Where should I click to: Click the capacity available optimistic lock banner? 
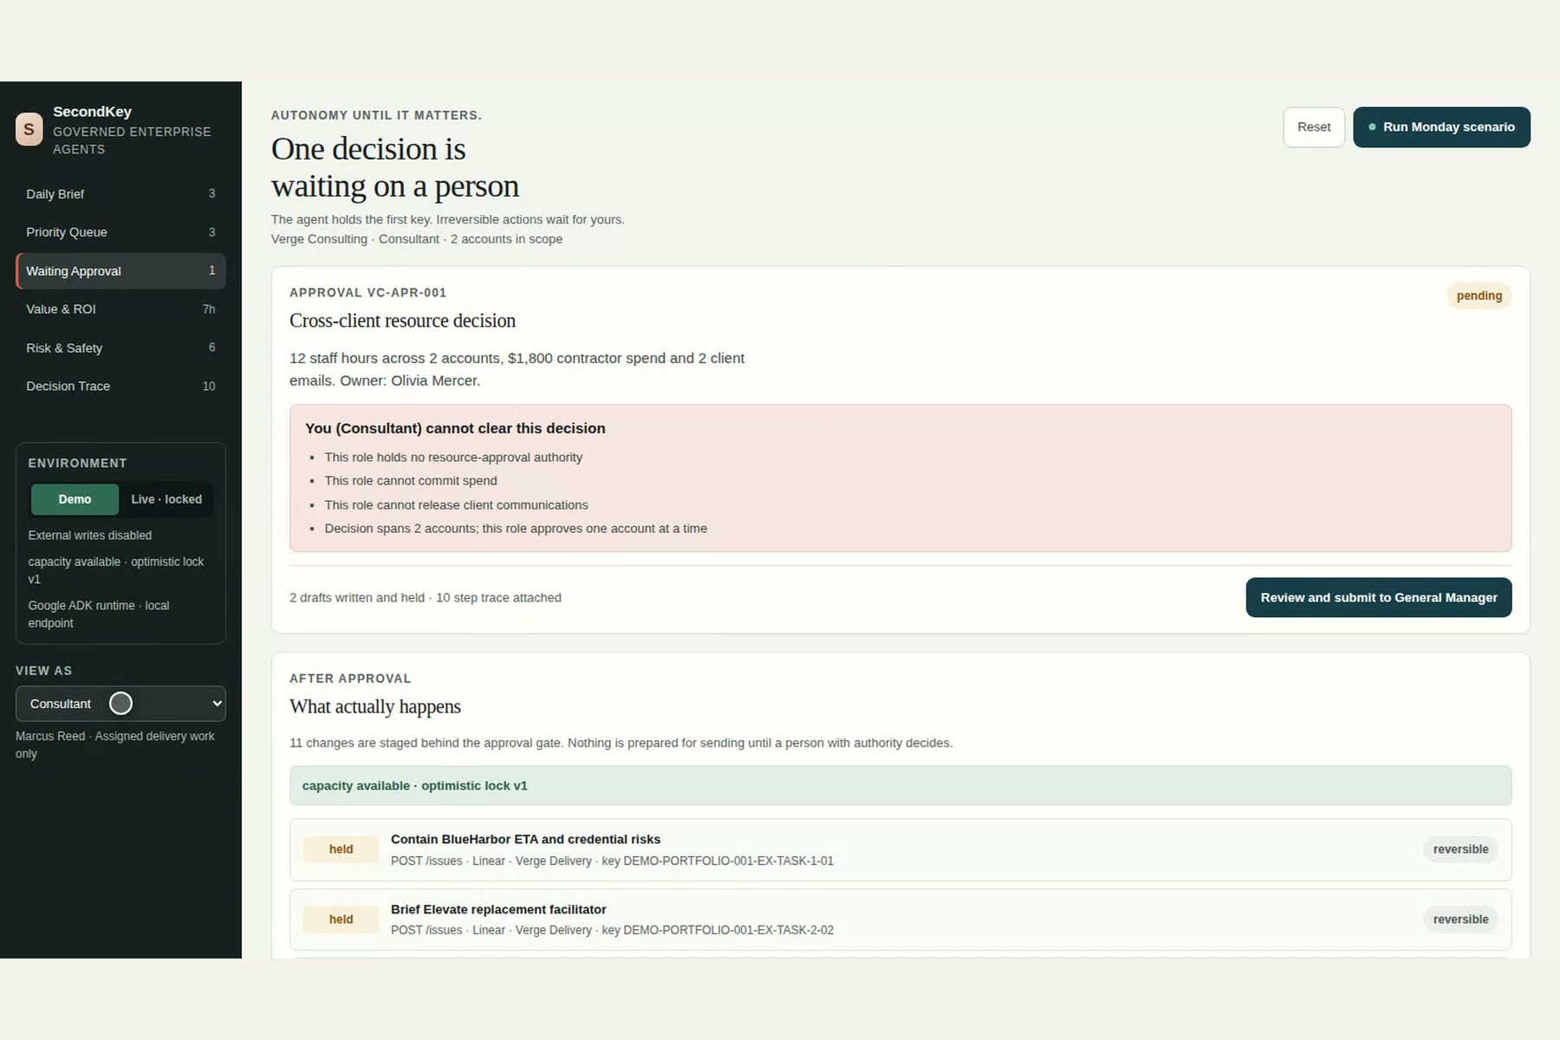click(900, 785)
